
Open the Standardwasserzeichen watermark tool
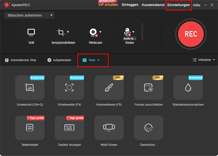(x=188, y=88)
